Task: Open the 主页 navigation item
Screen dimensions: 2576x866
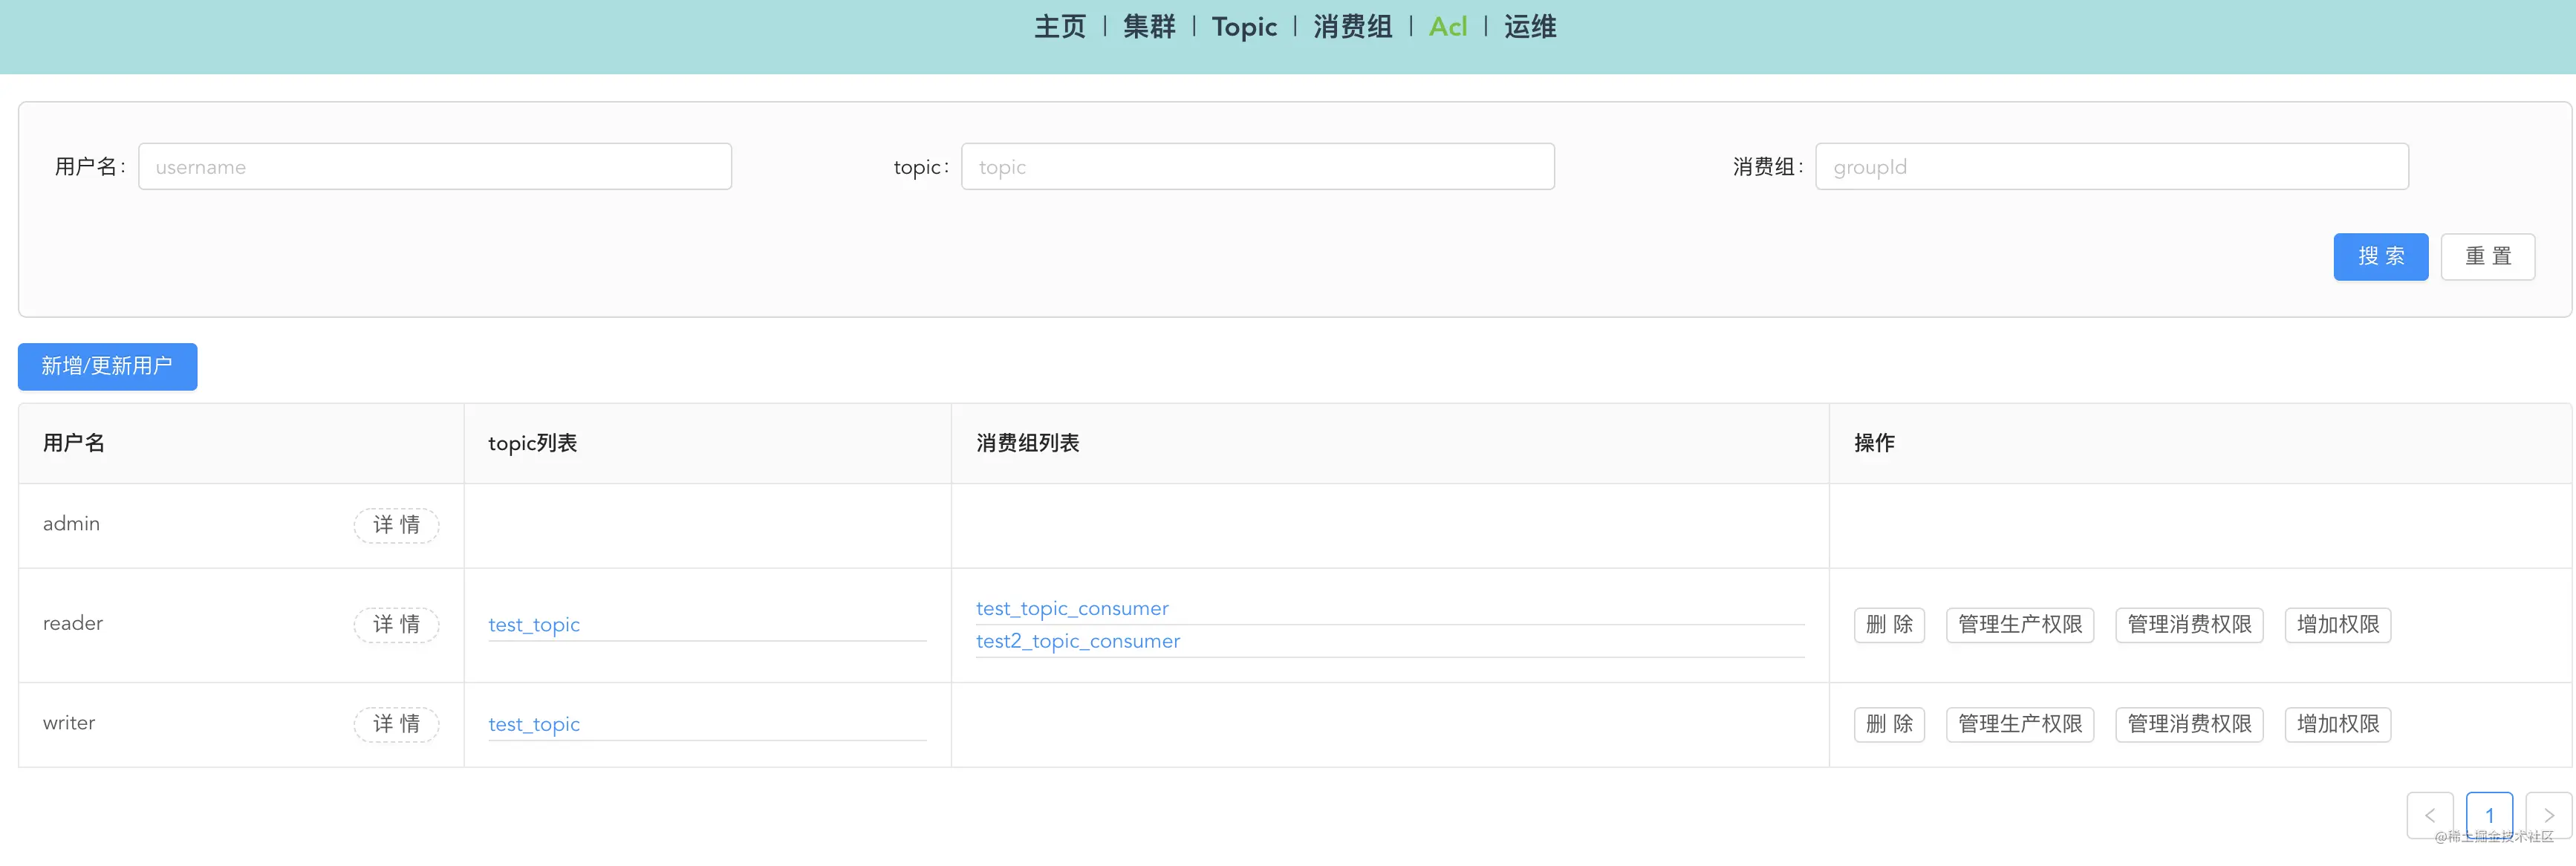Action: [x=1060, y=27]
